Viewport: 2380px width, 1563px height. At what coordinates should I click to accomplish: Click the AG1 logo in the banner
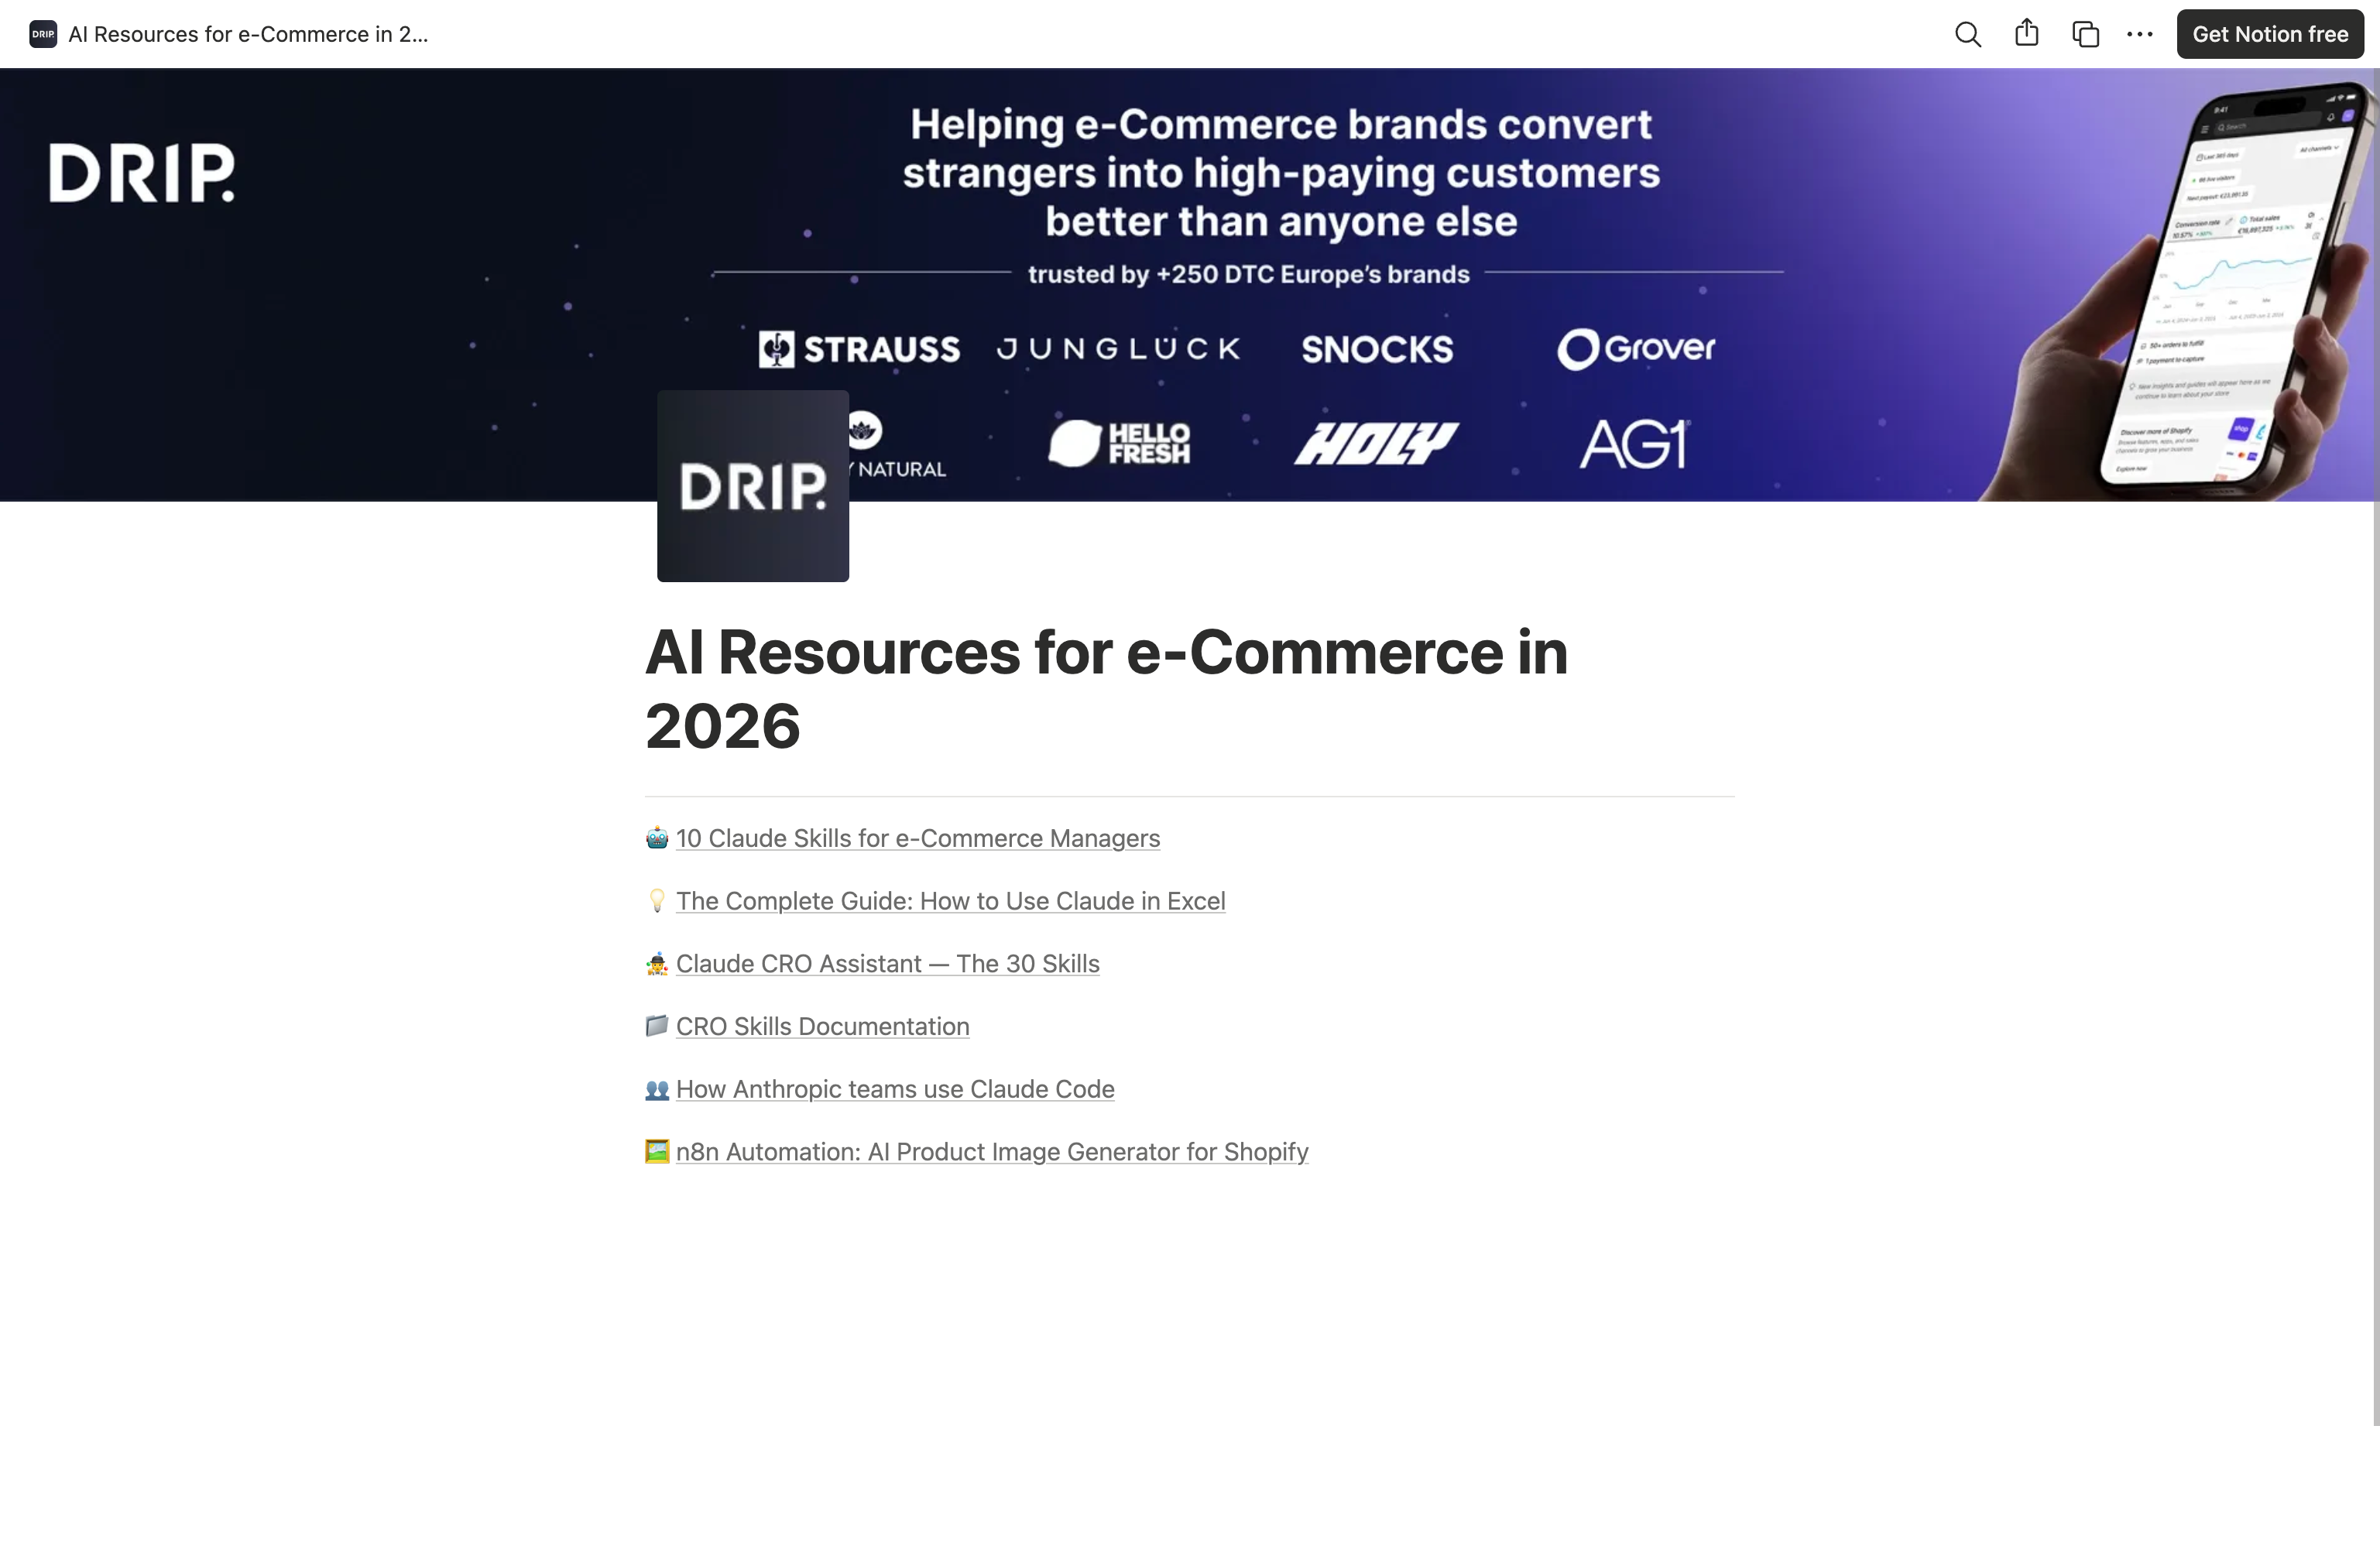click(1635, 444)
